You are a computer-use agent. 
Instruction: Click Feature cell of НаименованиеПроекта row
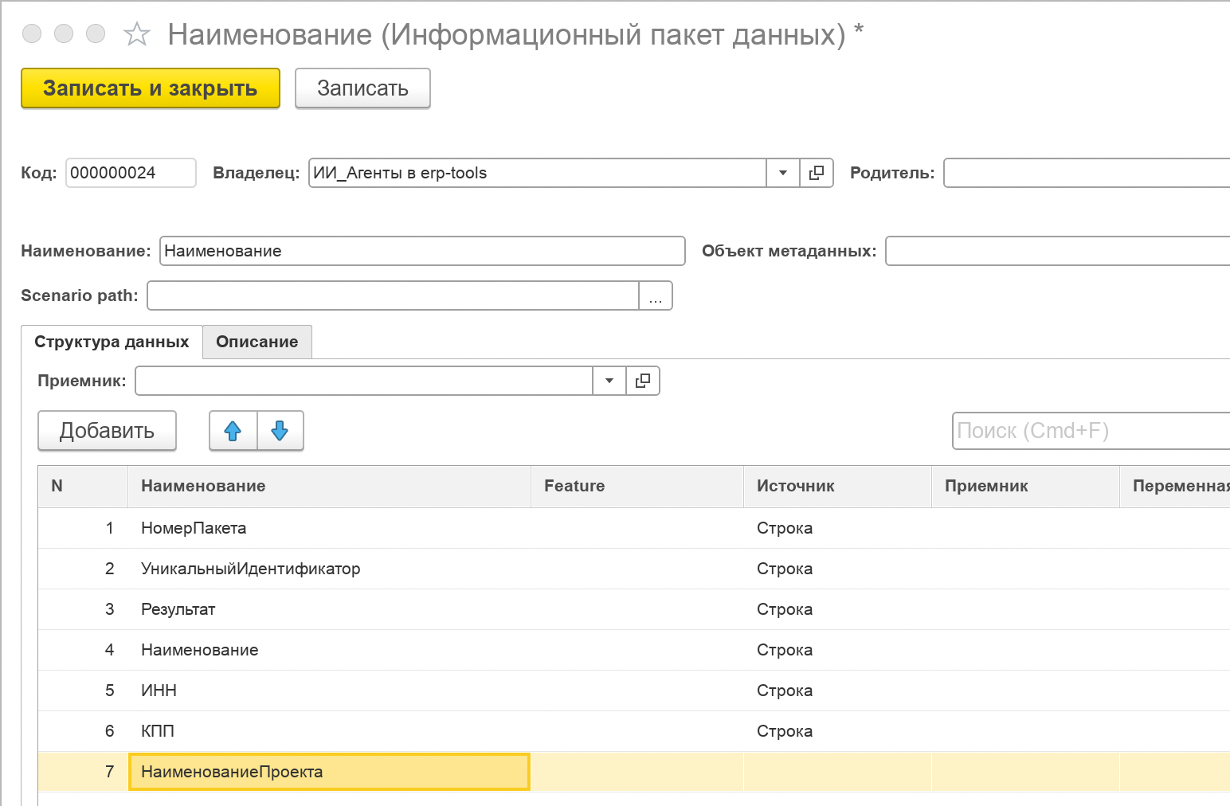coord(637,772)
